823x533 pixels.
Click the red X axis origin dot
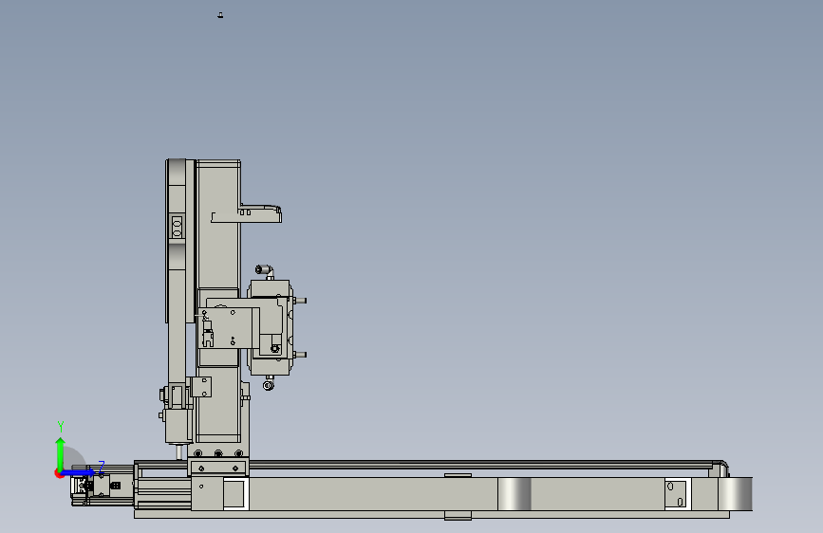pos(58,473)
